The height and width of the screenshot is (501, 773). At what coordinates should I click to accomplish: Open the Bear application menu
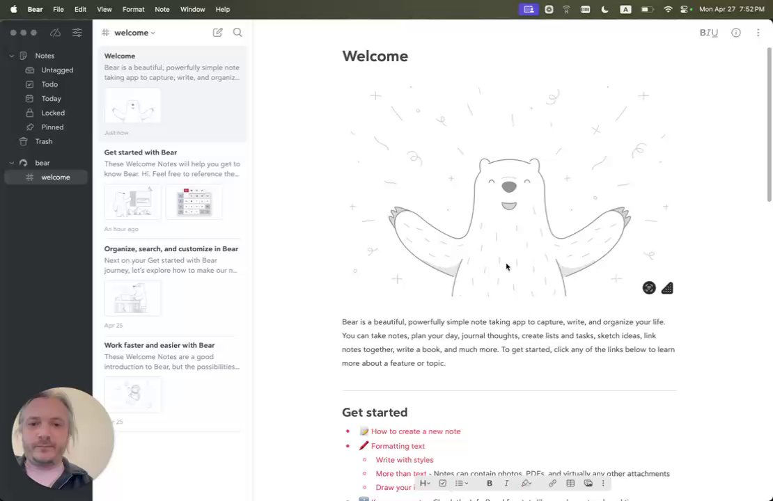click(x=35, y=9)
